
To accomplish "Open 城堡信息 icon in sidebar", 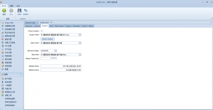I will tap(2, 62).
